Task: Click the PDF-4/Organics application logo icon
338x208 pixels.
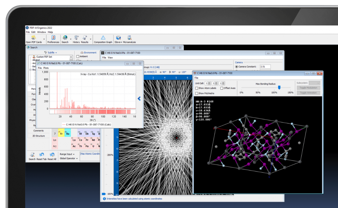Action: click(27, 28)
